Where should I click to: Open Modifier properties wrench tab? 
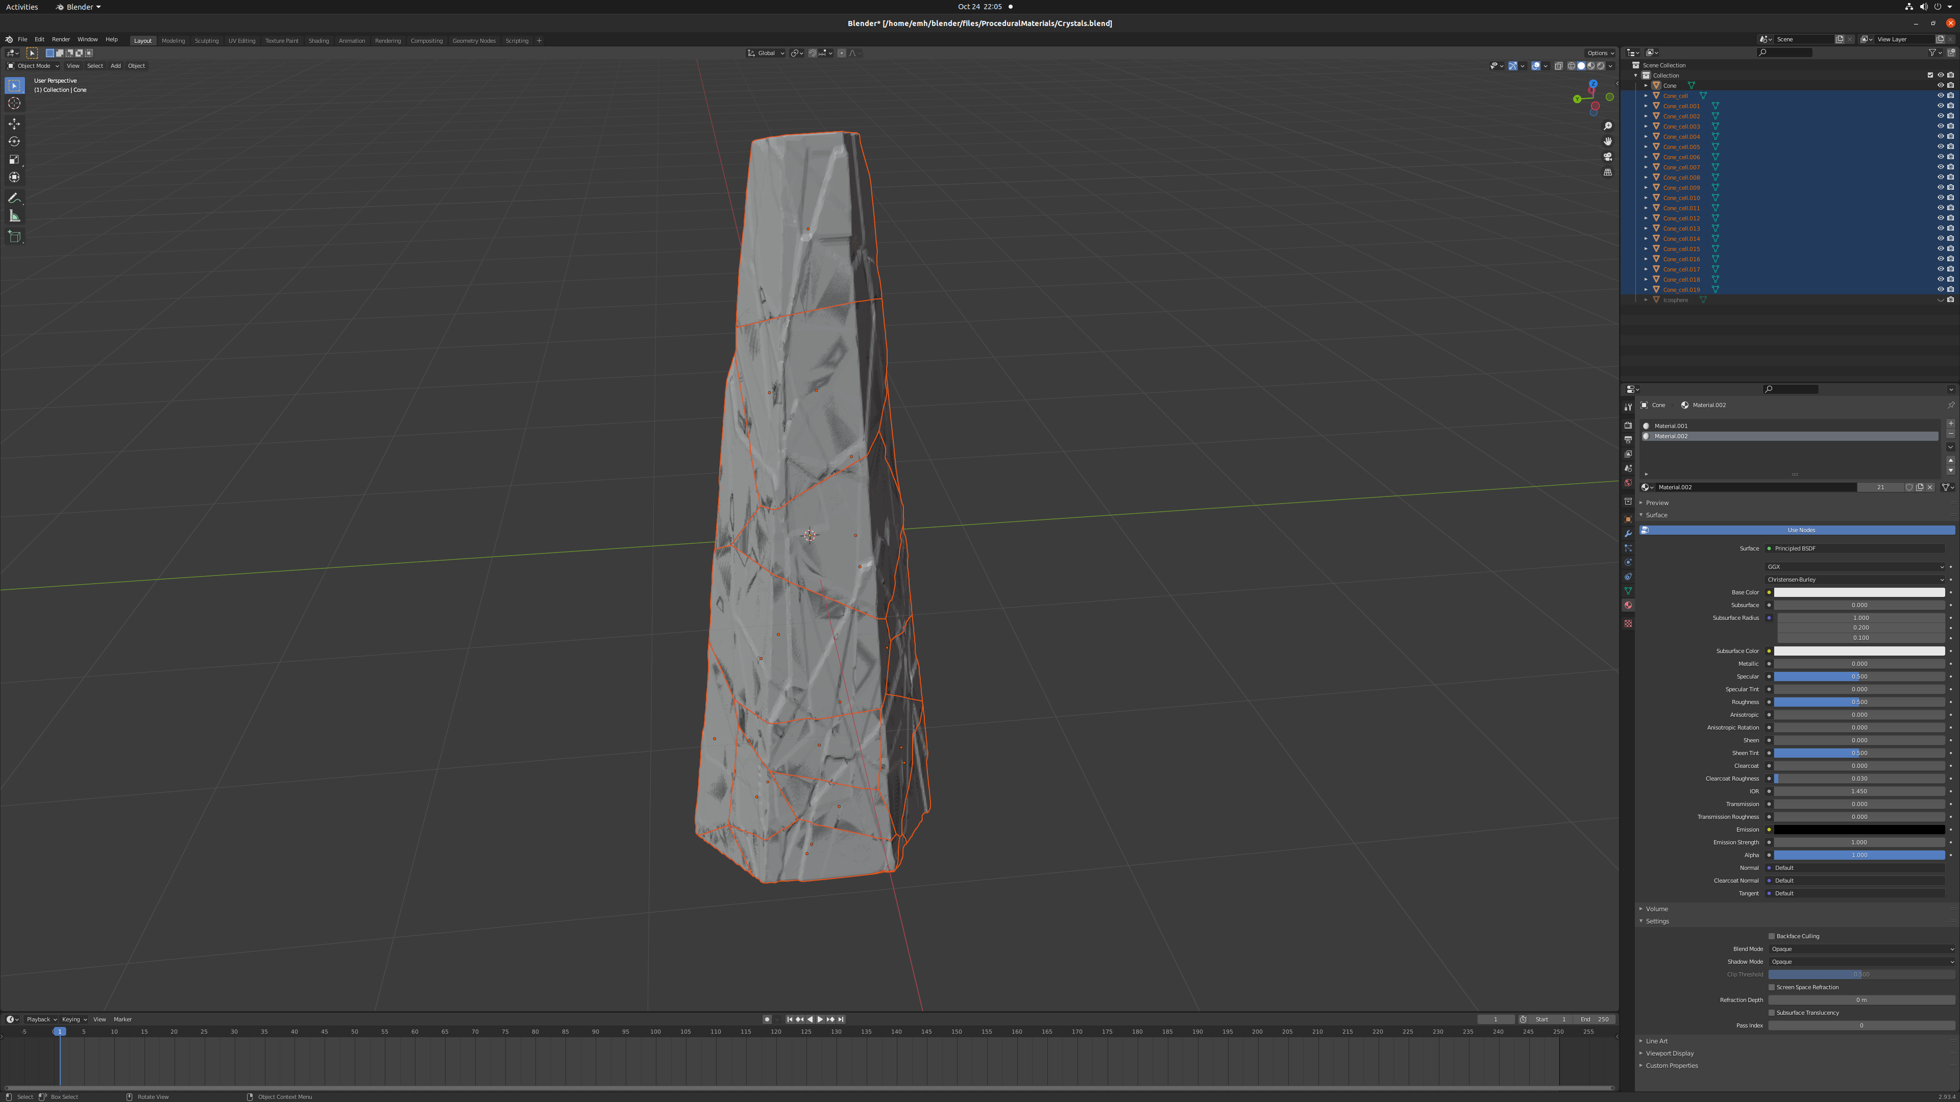(1628, 534)
